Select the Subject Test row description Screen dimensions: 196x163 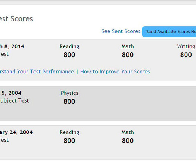pos(14,101)
